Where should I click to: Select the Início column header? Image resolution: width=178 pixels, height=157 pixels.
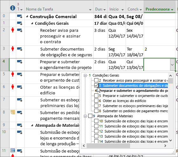116,9
